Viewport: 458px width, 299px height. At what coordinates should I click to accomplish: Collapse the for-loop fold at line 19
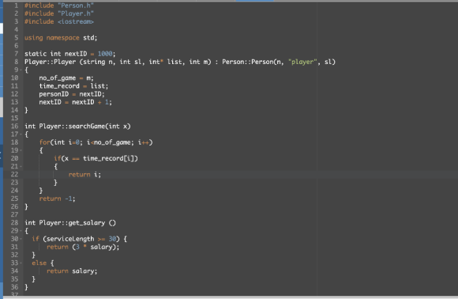(x=21, y=150)
